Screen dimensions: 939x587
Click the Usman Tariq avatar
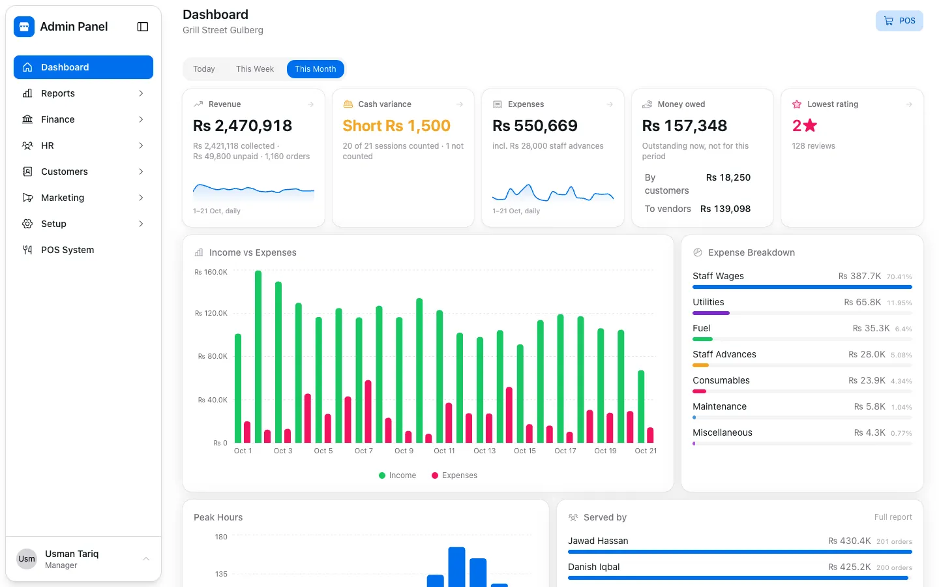tap(27, 559)
